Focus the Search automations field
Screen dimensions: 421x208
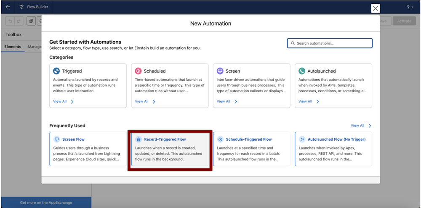(x=330, y=43)
